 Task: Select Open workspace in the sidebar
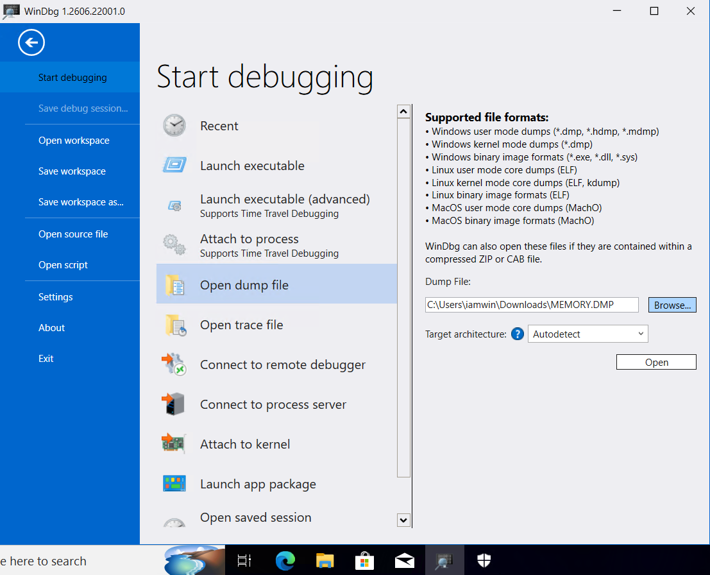74,141
